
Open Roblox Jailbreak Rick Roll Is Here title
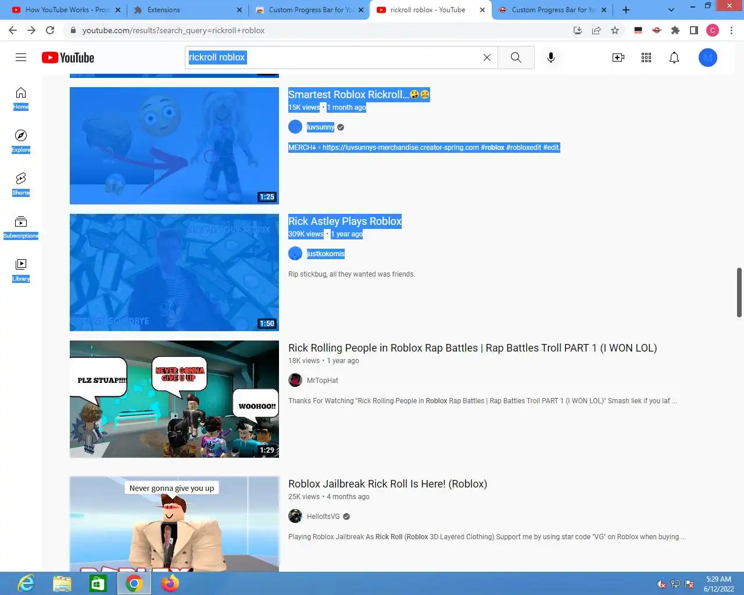[x=388, y=484]
